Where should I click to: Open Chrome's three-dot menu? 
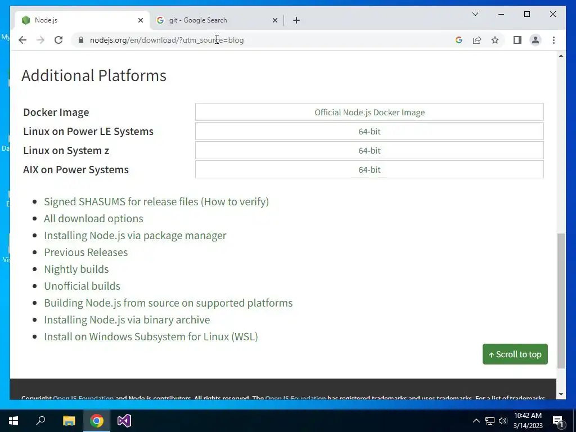pyautogui.click(x=553, y=40)
